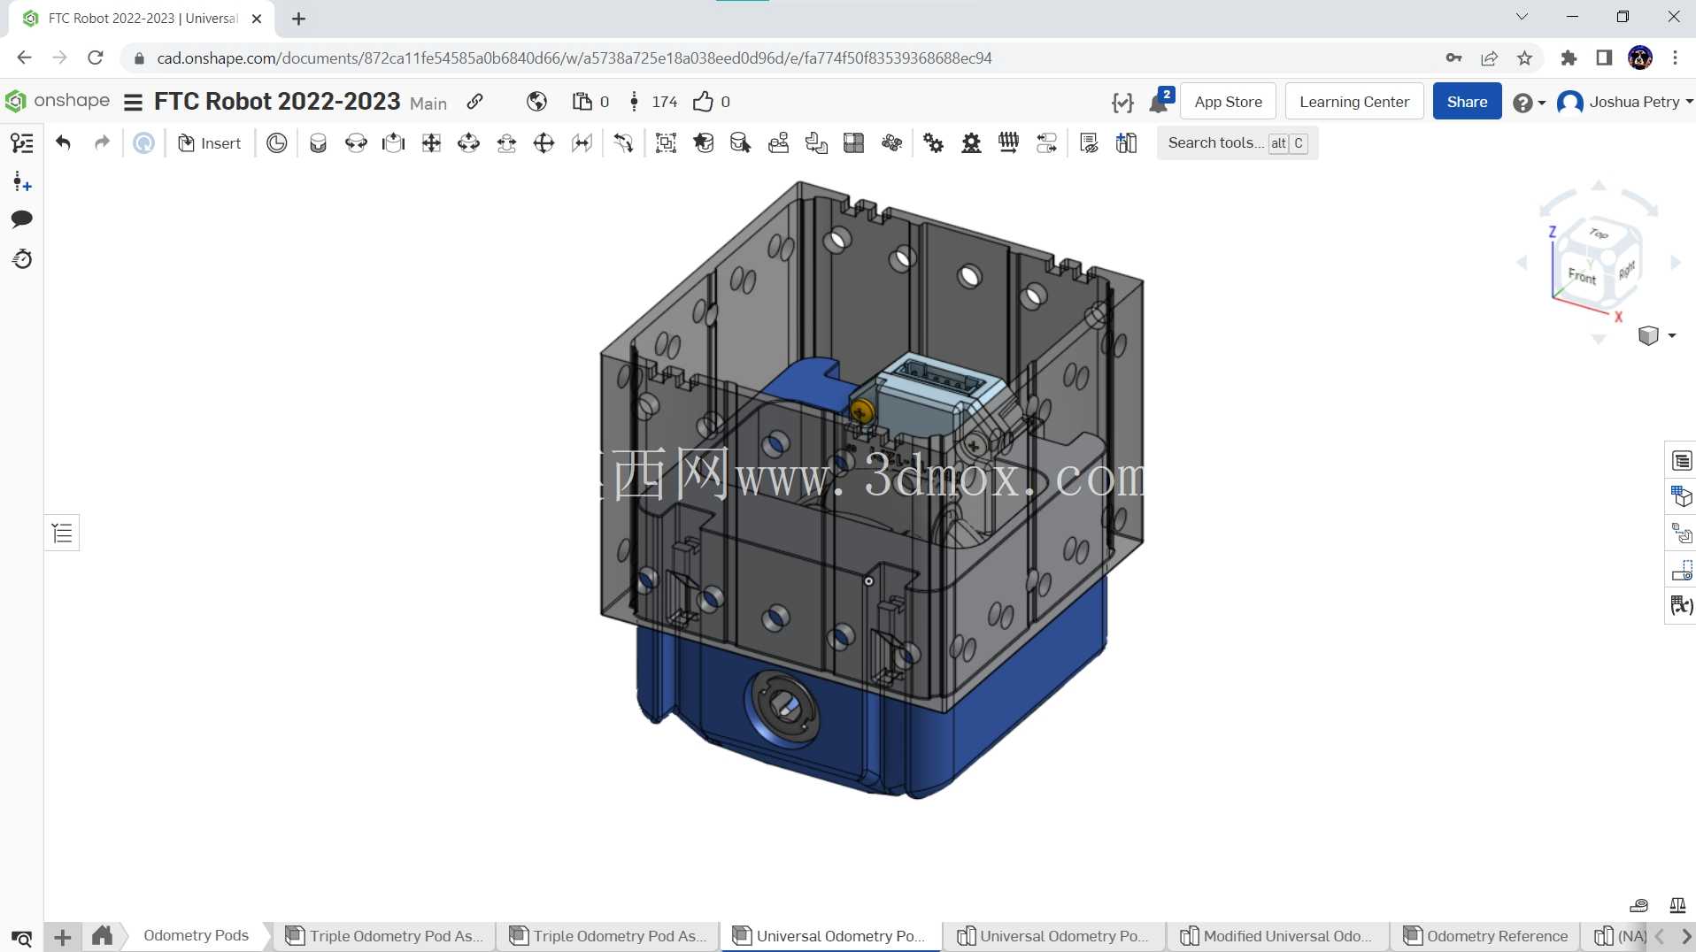The height and width of the screenshot is (952, 1696).
Task: Click the star-on-cylinder mate connector icon
Action: (704, 143)
